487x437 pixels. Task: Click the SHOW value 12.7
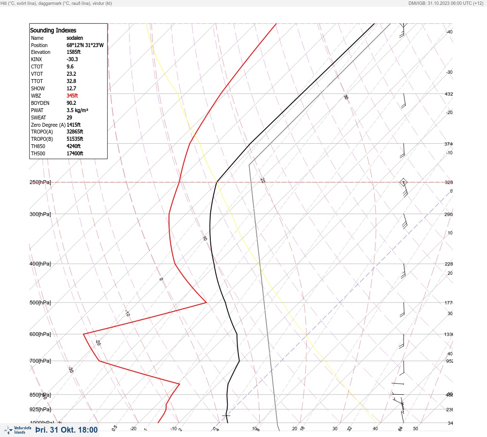(71, 88)
